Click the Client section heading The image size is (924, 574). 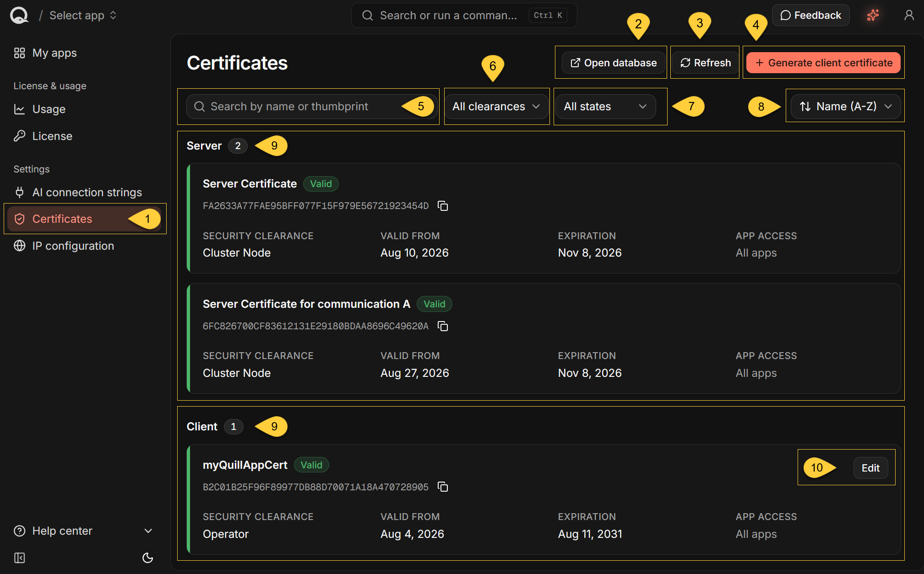pyautogui.click(x=202, y=427)
